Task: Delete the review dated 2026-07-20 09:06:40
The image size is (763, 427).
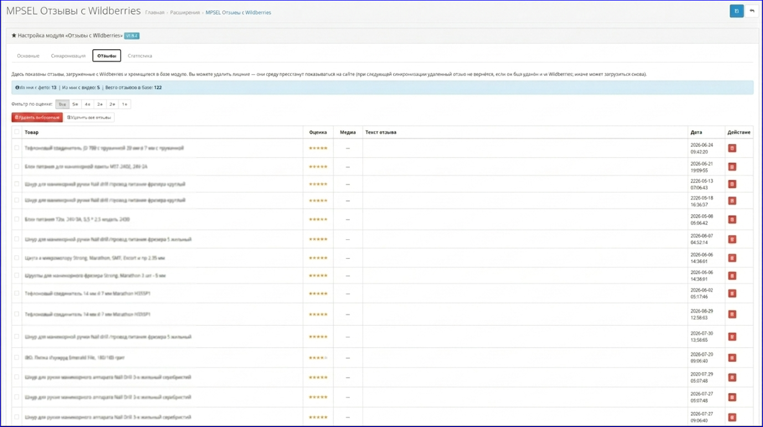Action: pyautogui.click(x=732, y=358)
